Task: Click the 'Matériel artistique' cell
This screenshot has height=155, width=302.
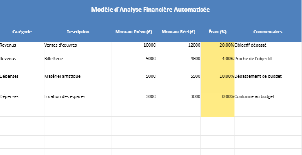Action: [x=78, y=83]
